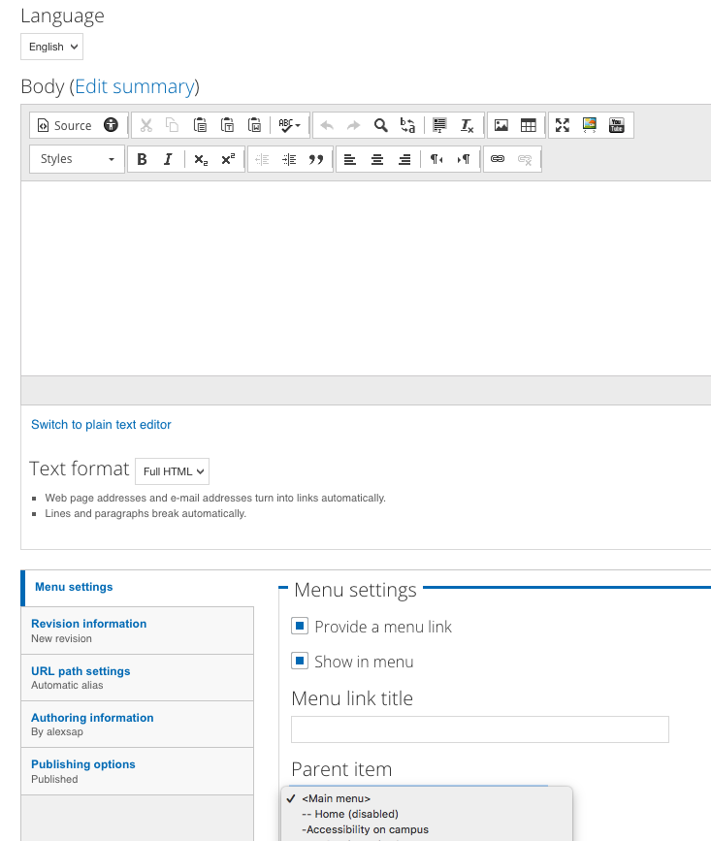Expand the Styles dropdown
Viewport: 711px width, 841px height.
pyautogui.click(x=78, y=159)
